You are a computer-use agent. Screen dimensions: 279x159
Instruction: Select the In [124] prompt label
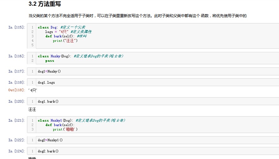pos(17,151)
